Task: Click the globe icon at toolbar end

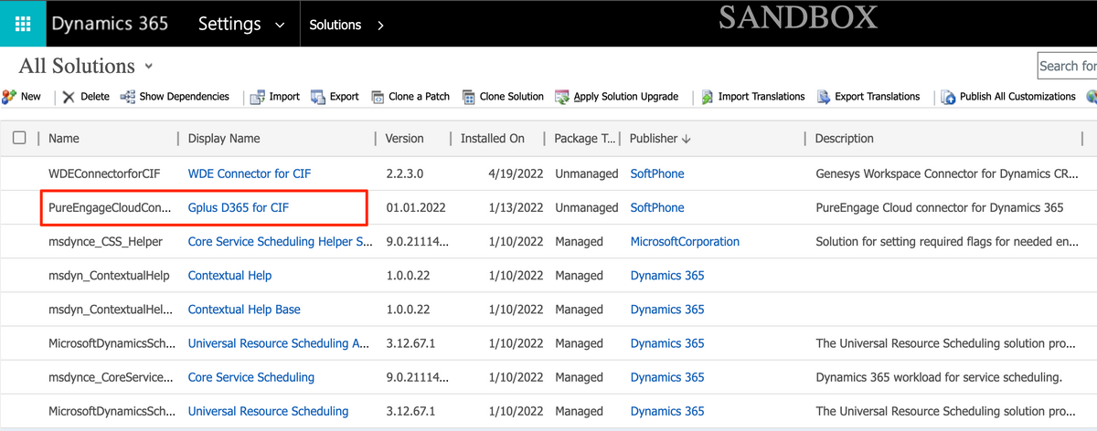Action: [x=1092, y=97]
